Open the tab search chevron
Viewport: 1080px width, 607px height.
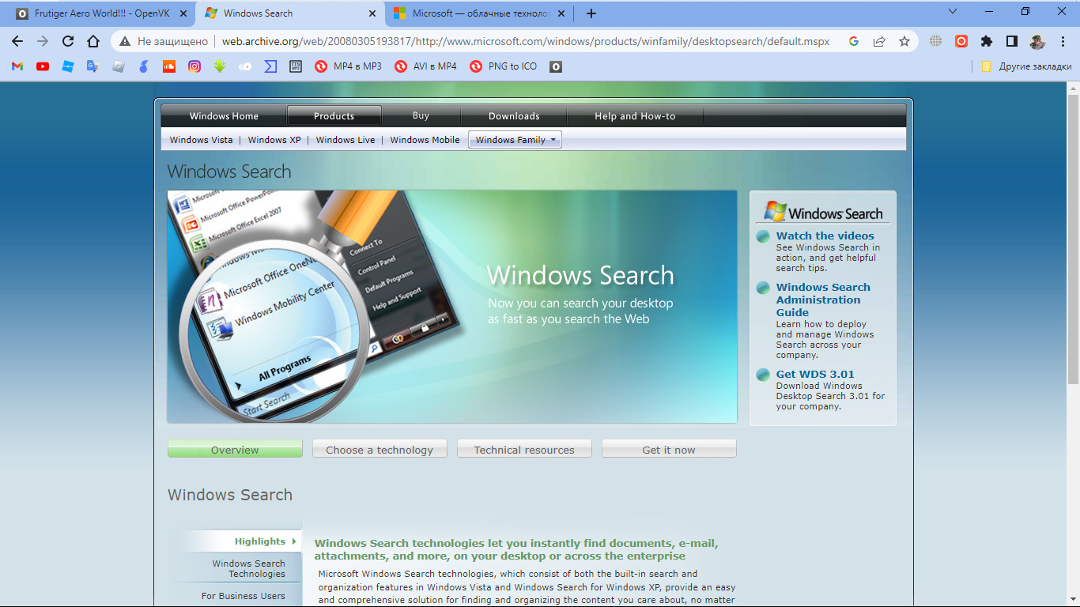(x=953, y=12)
